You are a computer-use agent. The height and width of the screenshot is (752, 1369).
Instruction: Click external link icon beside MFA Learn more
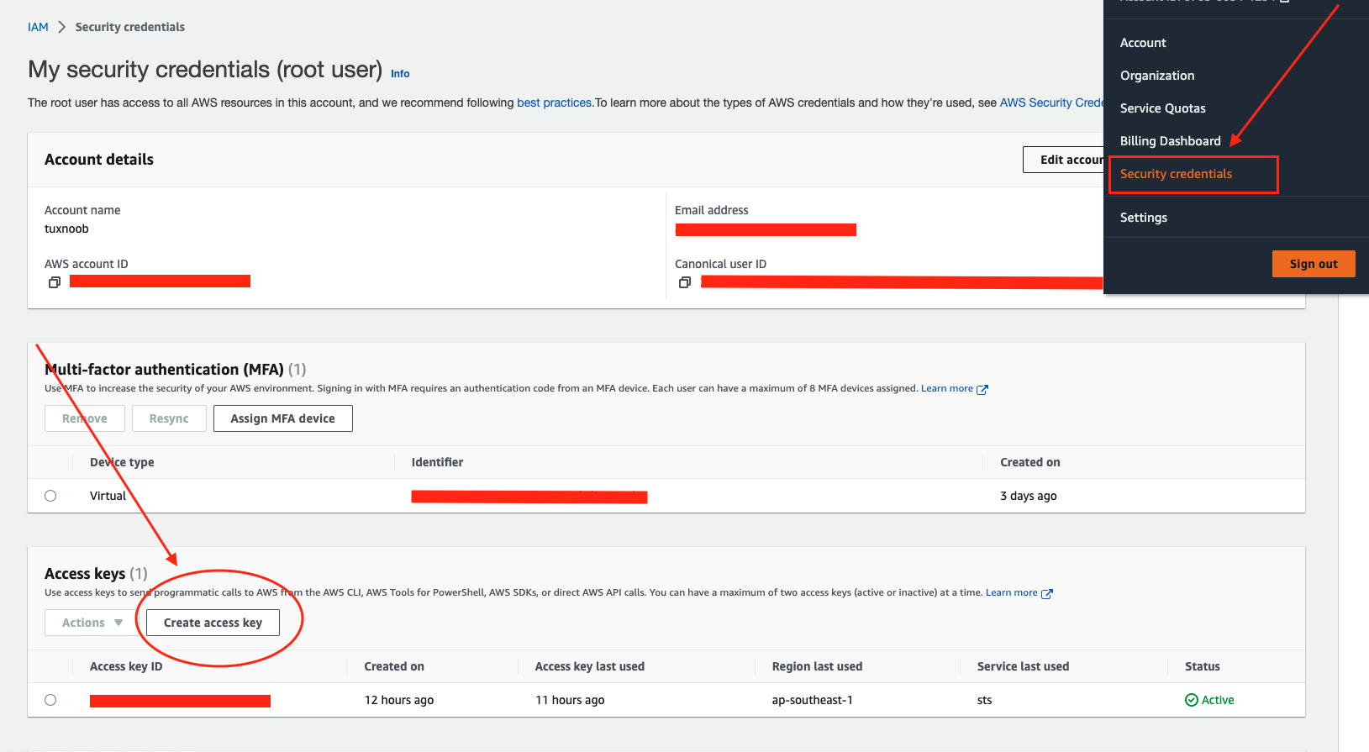(x=982, y=389)
